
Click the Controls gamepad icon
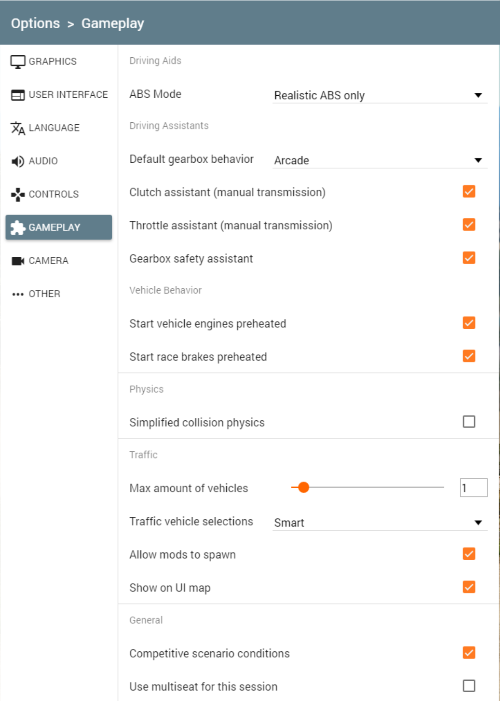click(x=18, y=194)
